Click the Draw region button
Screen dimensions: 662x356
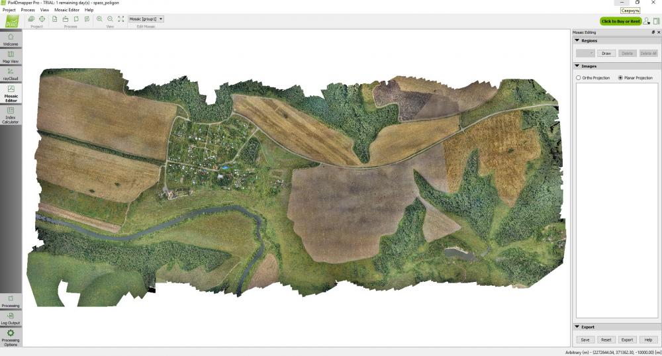pos(606,53)
